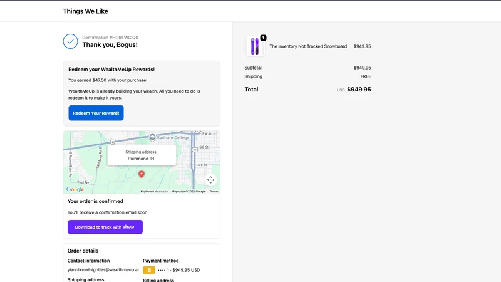Screen dimensions: 501x282
Task: Click the Shipping FREE value
Action: coord(366,76)
